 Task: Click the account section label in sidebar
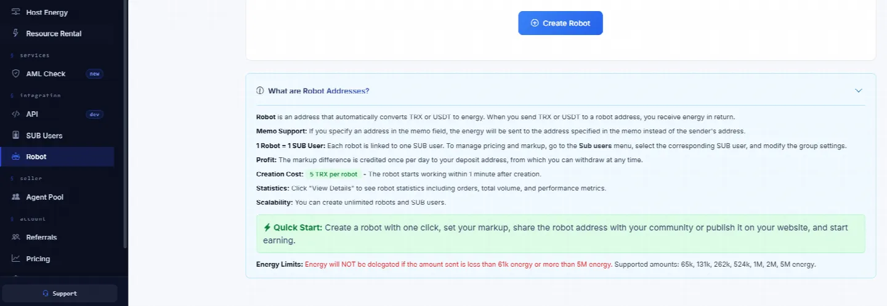pyautogui.click(x=33, y=219)
